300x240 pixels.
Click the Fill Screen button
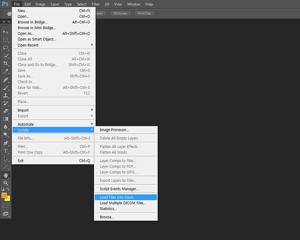click(x=120, y=13)
